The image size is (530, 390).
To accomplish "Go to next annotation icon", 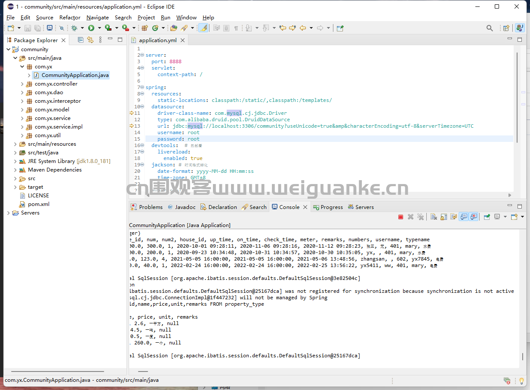I will pos(248,28).
